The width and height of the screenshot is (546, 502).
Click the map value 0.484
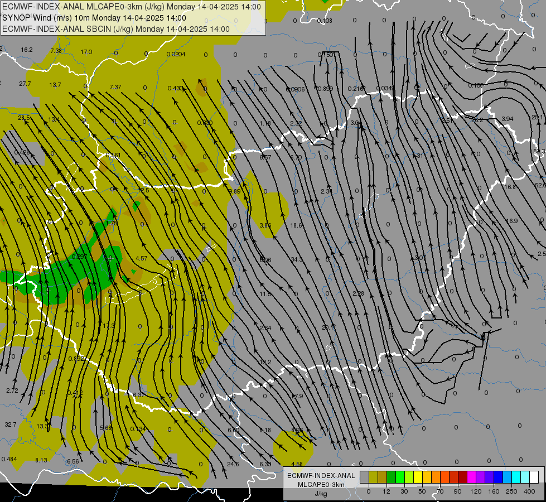pos(9,459)
